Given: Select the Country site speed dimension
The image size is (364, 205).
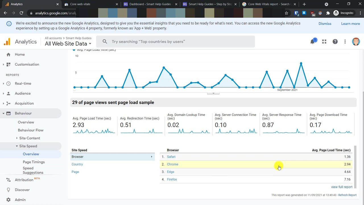Looking at the screenshot, I should coord(77,164).
